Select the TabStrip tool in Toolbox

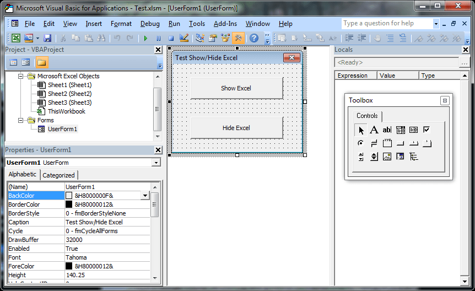click(413, 143)
